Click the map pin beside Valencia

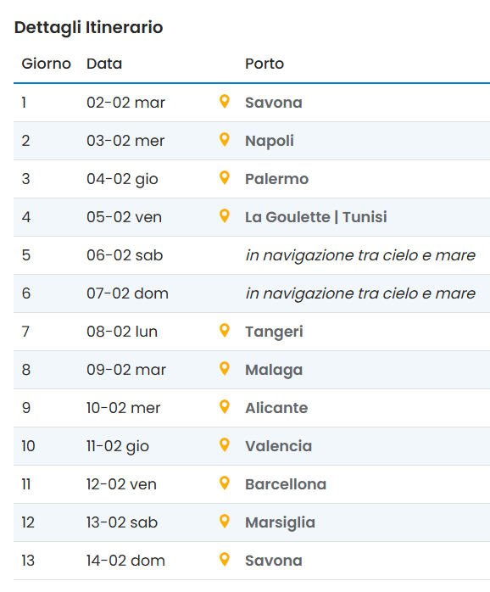tap(225, 444)
